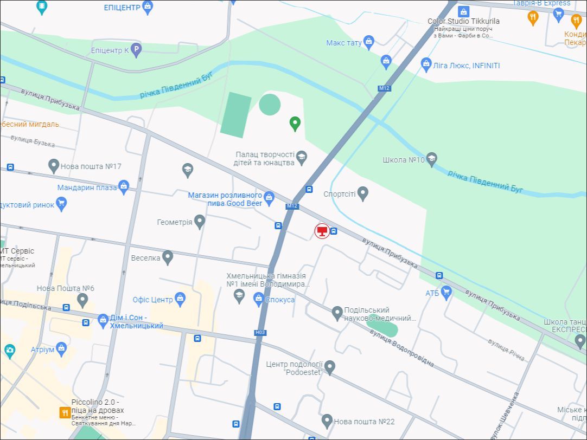Open the Офіс Центр shopping bag pin

[181, 300]
